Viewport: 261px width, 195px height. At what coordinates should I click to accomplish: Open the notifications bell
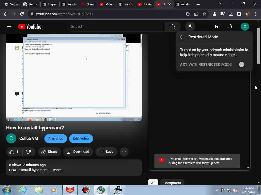pos(230,26)
